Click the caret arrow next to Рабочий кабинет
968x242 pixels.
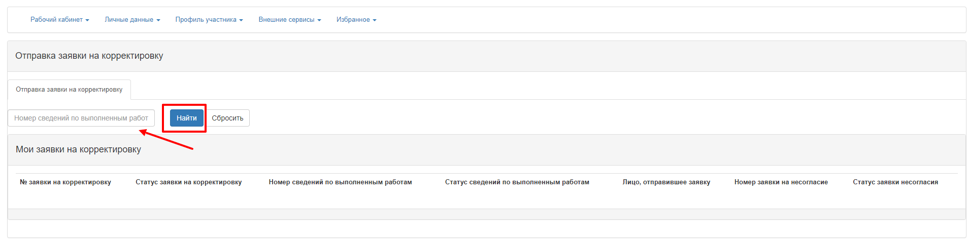[x=87, y=20]
